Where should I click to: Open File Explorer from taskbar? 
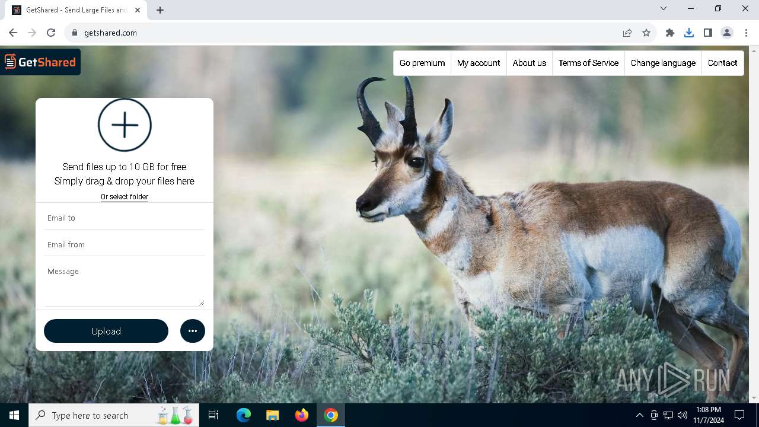[x=272, y=415]
